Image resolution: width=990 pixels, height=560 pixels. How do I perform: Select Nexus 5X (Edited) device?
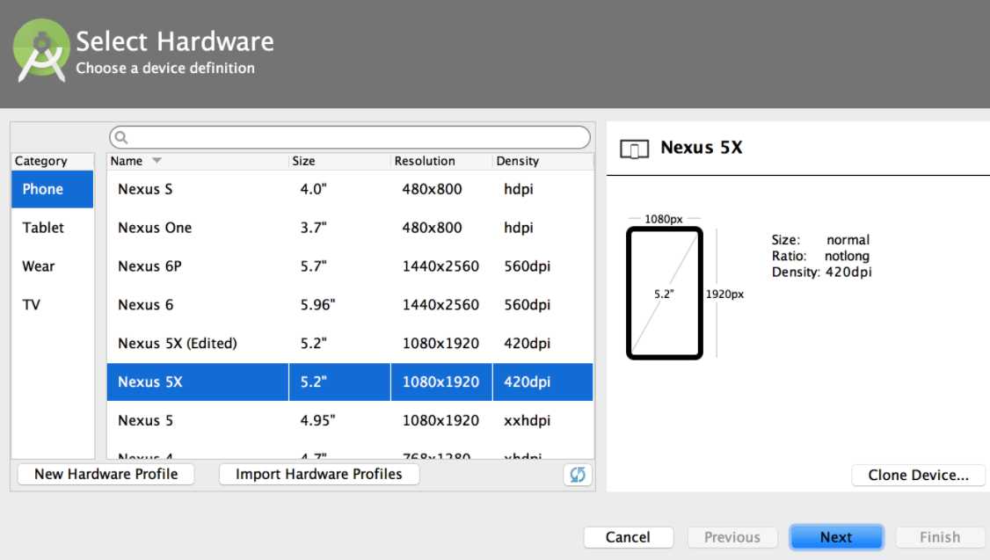[x=350, y=343]
